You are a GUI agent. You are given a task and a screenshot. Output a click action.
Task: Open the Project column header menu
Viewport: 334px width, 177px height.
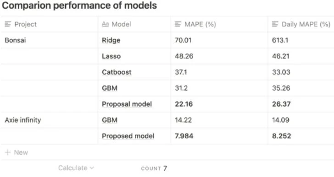point(49,24)
